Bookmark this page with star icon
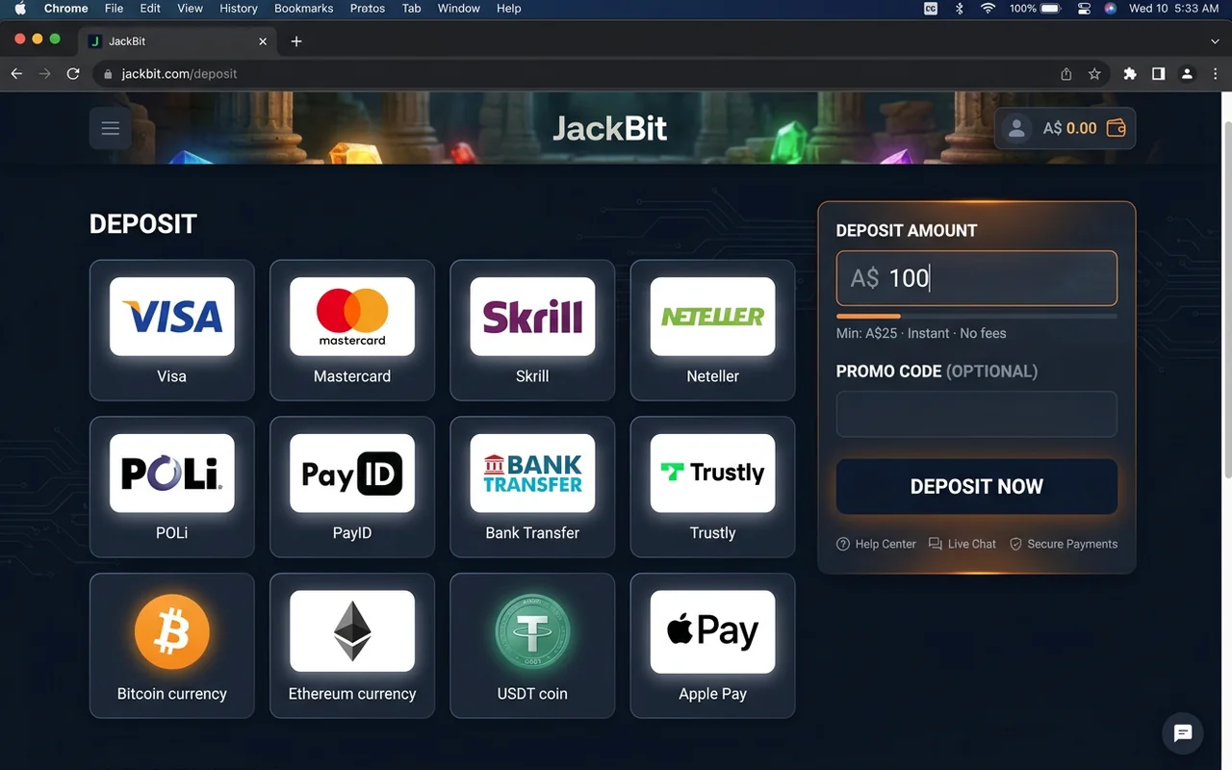This screenshot has height=770, width=1232. [1094, 74]
